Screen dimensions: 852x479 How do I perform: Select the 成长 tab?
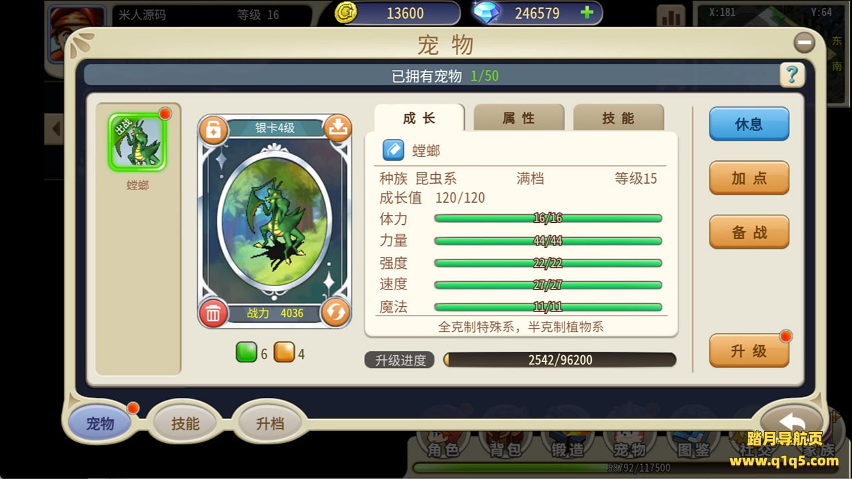pyautogui.click(x=419, y=118)
